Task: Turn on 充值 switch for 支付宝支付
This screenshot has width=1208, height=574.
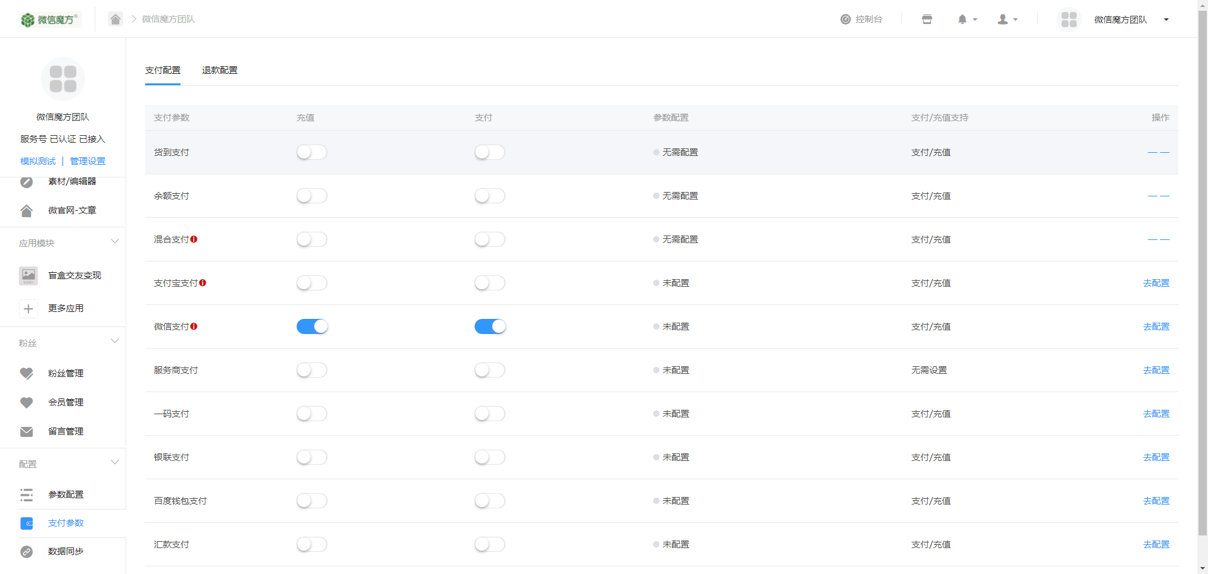Action: (312, 283)
